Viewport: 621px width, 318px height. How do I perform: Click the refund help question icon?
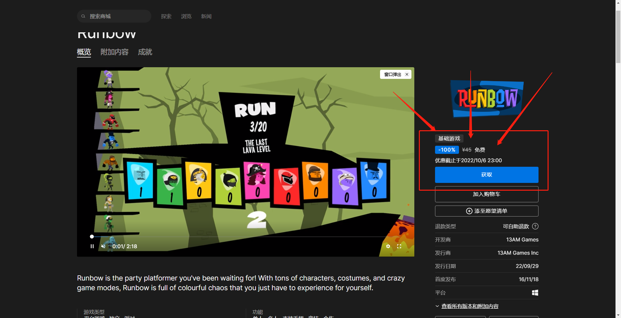point(535,226)
